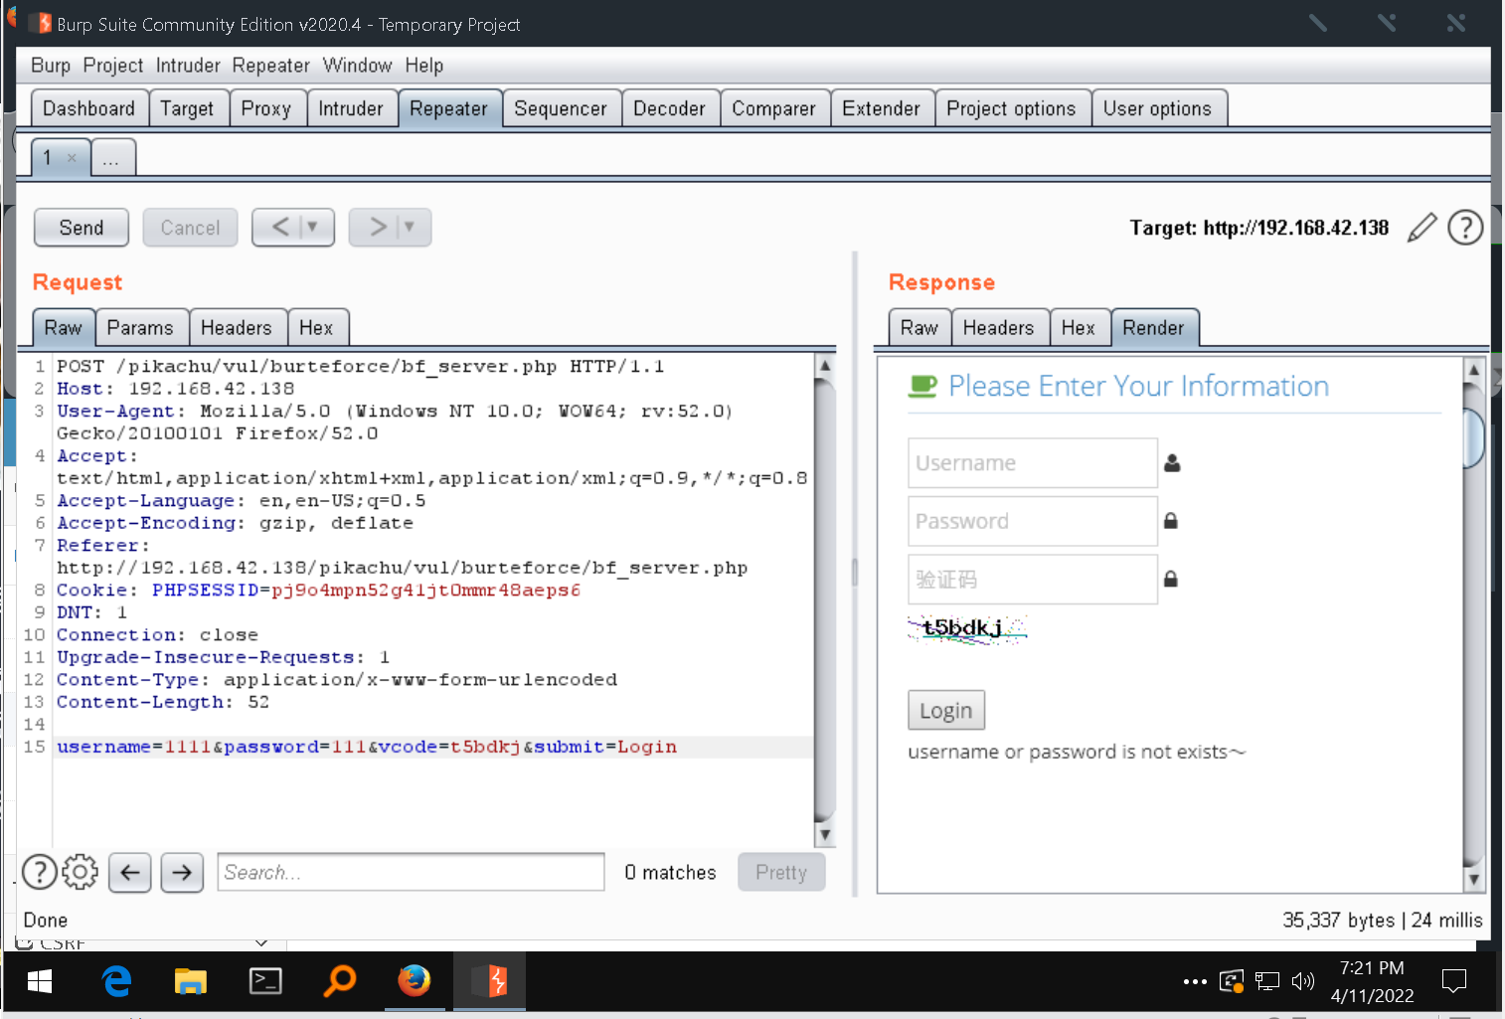The image size is (1505, 1019).
Task: Select request Headers tab
Action: coord(237,328)
